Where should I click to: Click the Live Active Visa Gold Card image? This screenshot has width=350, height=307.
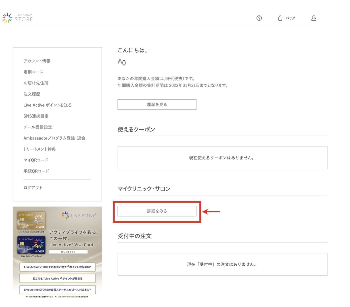tap(31, 221)
